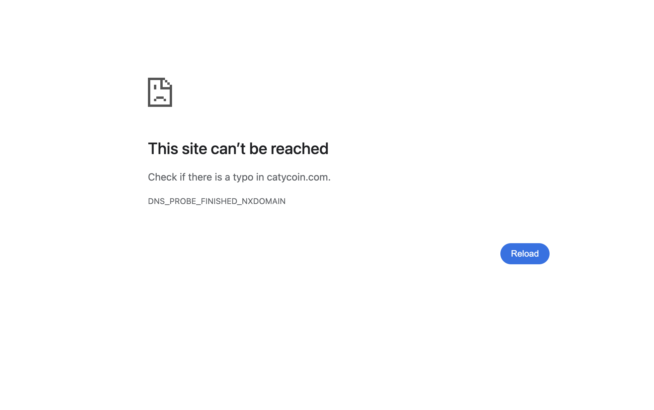Click the word FINISHED in the error code
Viewport: 654px width, 410px height.
pos(219,201)
